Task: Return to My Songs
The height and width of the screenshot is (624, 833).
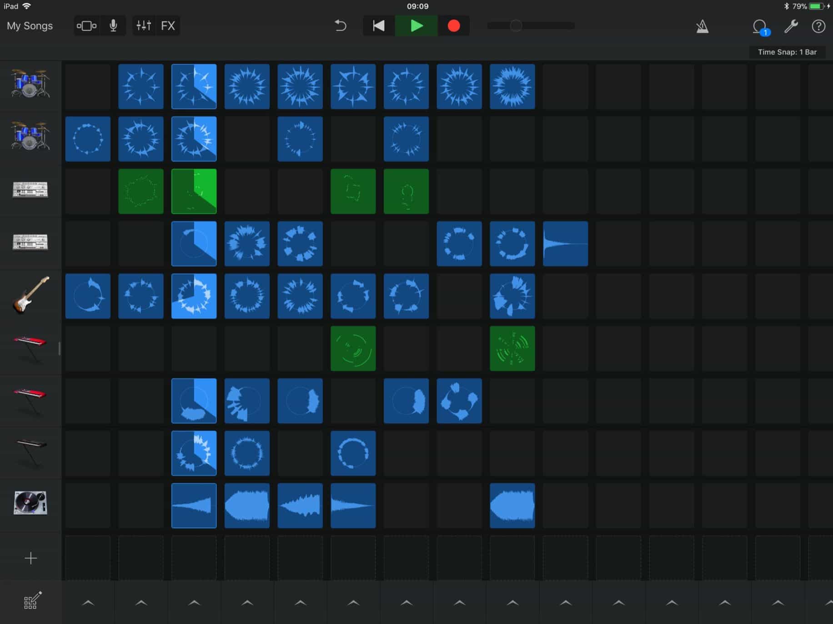Action: pos(29,26)
